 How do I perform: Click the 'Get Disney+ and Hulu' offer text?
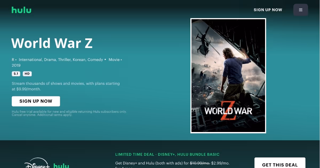pyautogui.click(x=172, y=165)
